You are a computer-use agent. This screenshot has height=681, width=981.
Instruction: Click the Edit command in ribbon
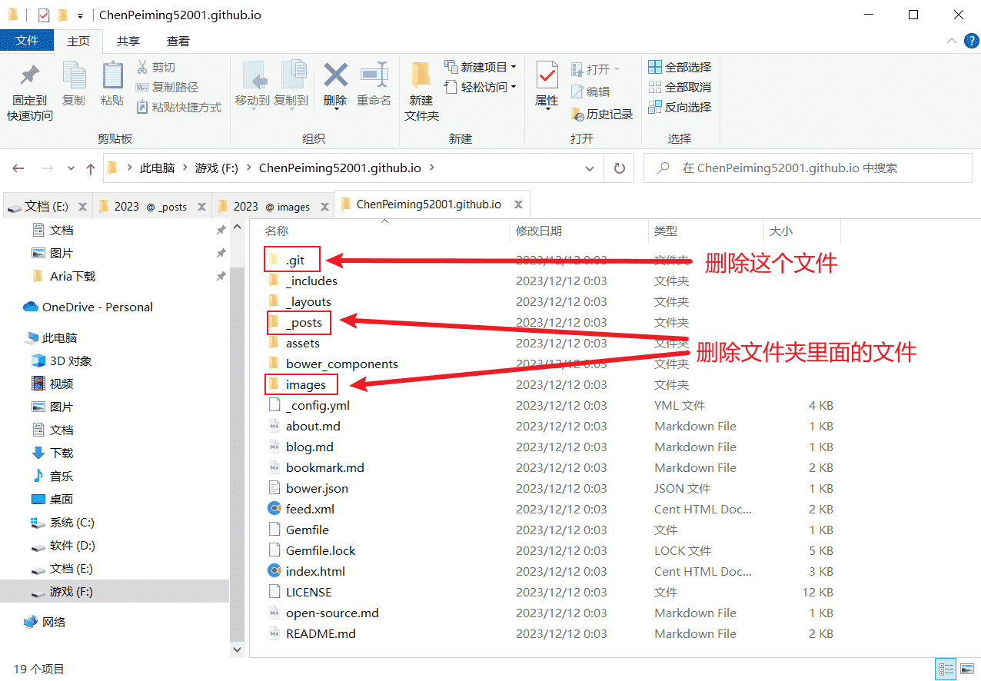coord(590,91)
